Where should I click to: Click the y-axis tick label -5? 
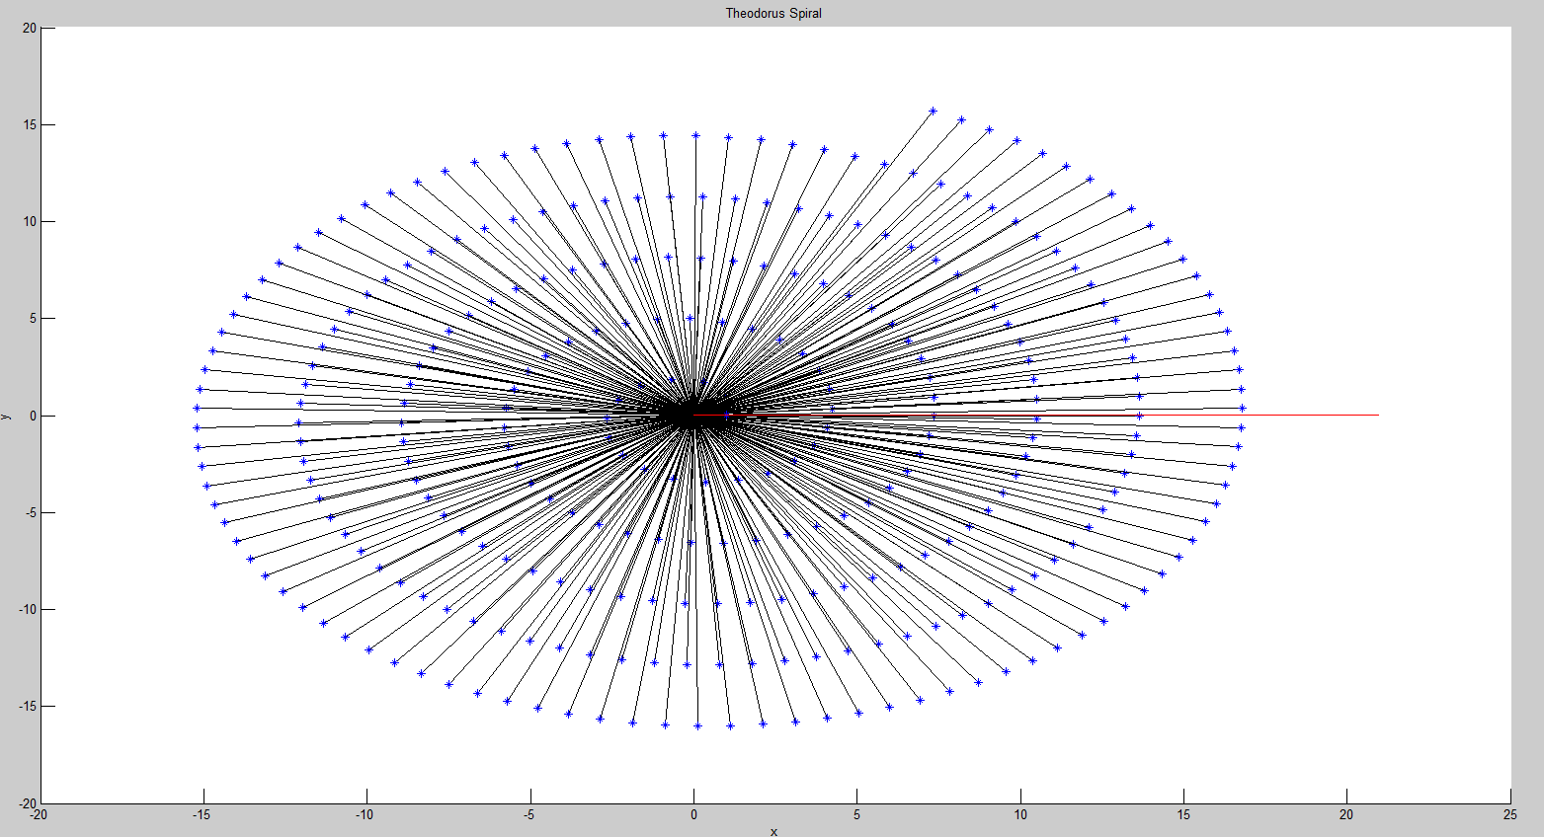pyautogui.click(x=30, y=512)
